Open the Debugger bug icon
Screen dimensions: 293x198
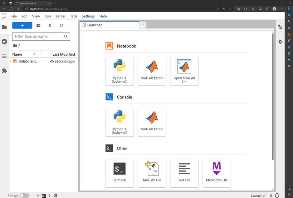click(x=280, y=42)
